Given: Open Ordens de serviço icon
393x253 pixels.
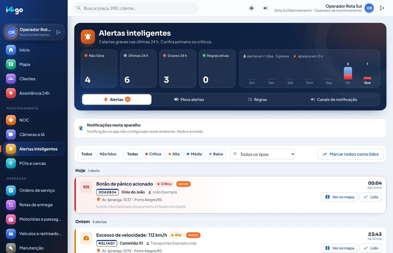Looking at the screenshot, I should (x=11, y=190).
